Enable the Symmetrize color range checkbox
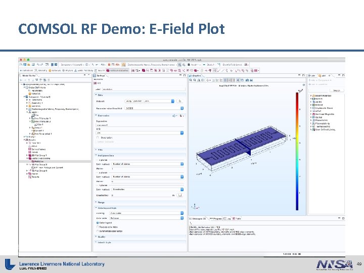Viewport: 364px width, 273px height. (98, 231)
